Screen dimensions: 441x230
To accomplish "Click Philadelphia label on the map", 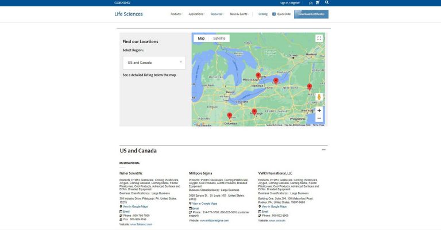I will click(297, 119).
